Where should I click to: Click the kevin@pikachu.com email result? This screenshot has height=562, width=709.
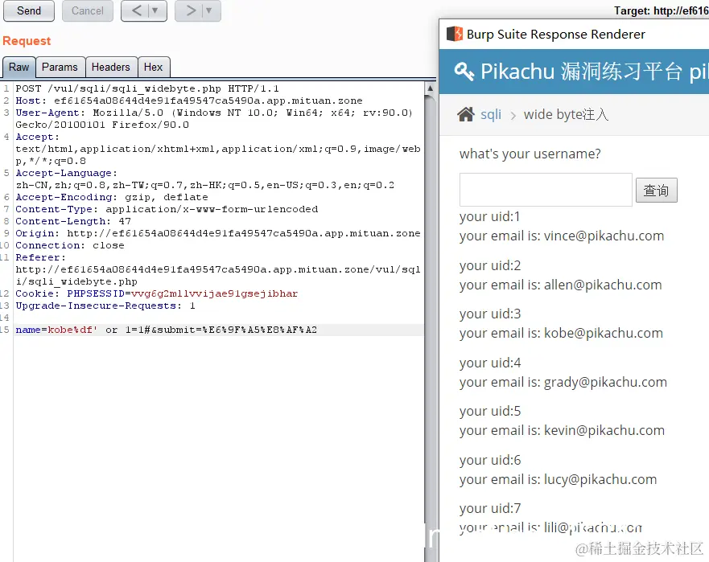click(x=604, y=430)
